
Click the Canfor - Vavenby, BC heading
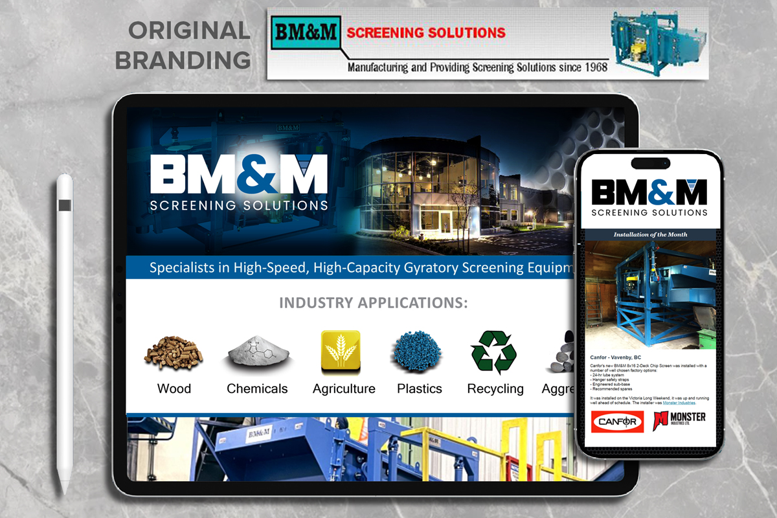coord(615,357)
